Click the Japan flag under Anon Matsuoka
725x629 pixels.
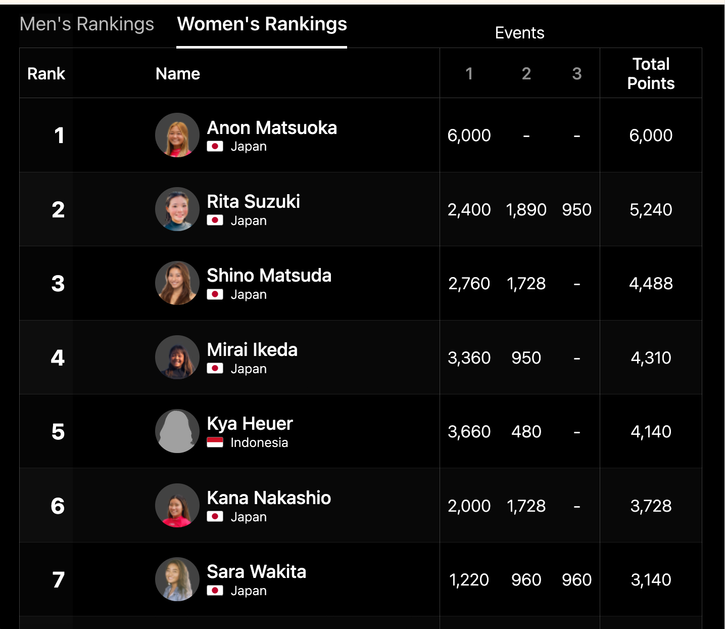click(x=215, y=147)
